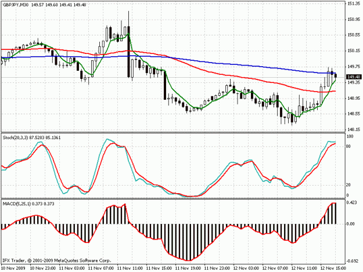The height and width of the screenshot is (272, 363).
Task: Click the 12 Nov 03:00 time label
Action: click(246, 269)
